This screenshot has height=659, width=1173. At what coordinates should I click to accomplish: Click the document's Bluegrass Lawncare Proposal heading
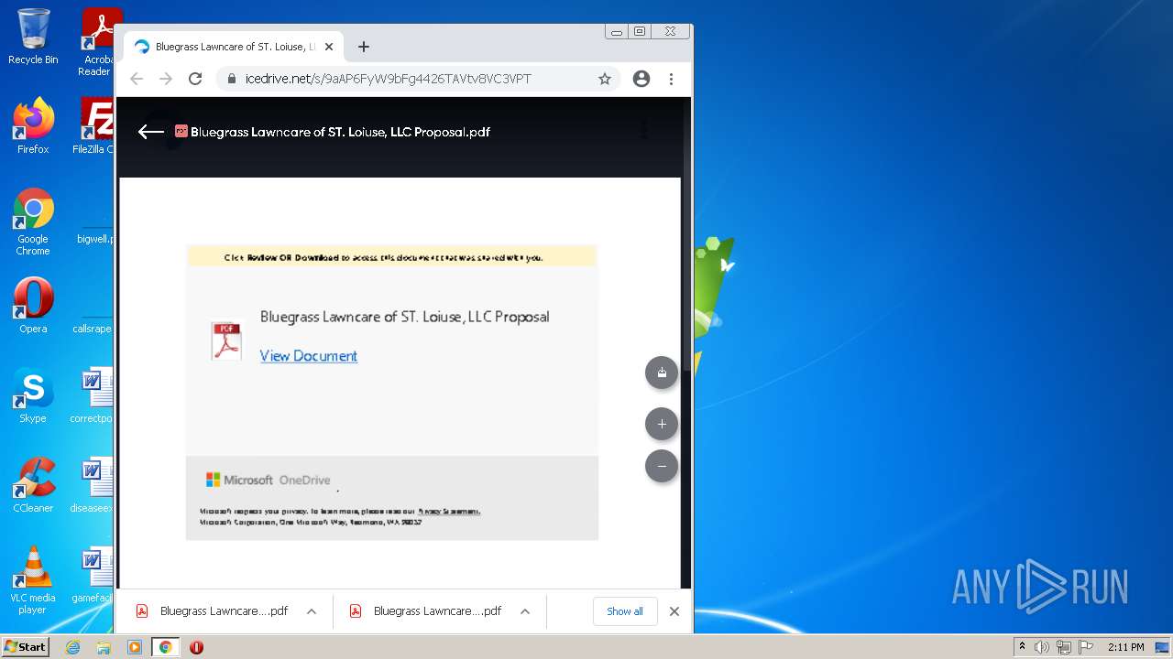tap(405, 317)
